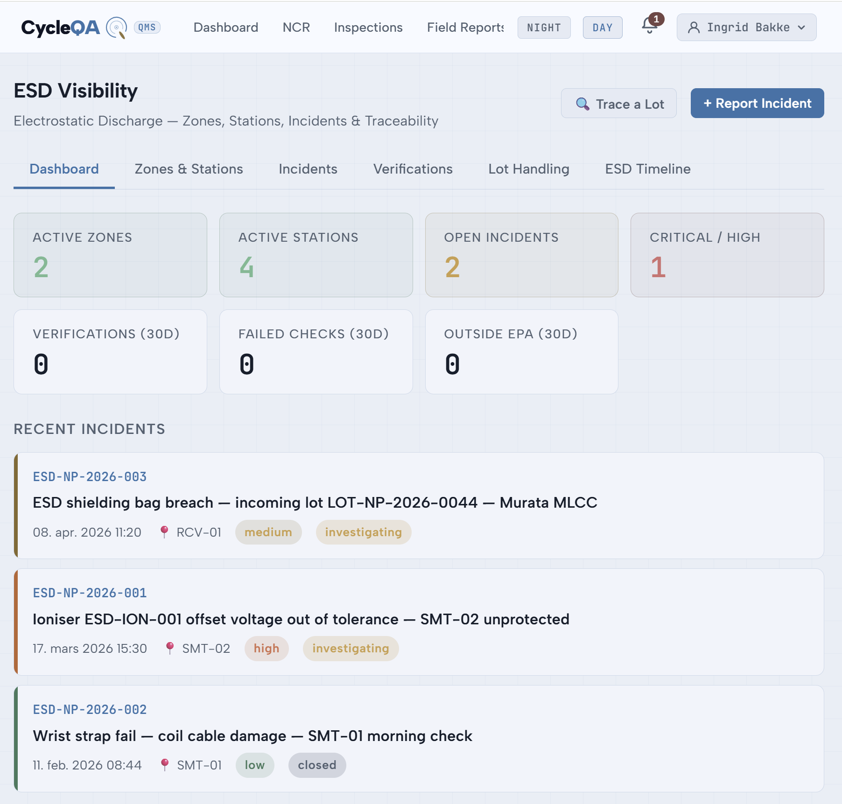Screen dimensions: 842x804
Task: Switch to DAY mode
Action: pos(602,28)
